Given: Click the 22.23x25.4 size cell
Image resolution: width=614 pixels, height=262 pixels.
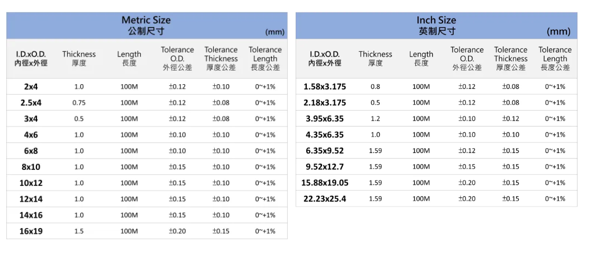Looking at the screenshot, I should coord(325,199).
